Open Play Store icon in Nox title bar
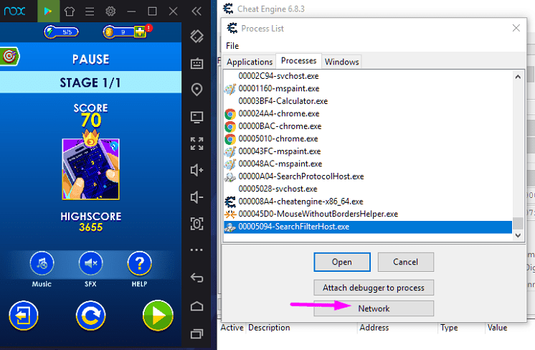Screen dimensions: 535x350 pos(48,11)
